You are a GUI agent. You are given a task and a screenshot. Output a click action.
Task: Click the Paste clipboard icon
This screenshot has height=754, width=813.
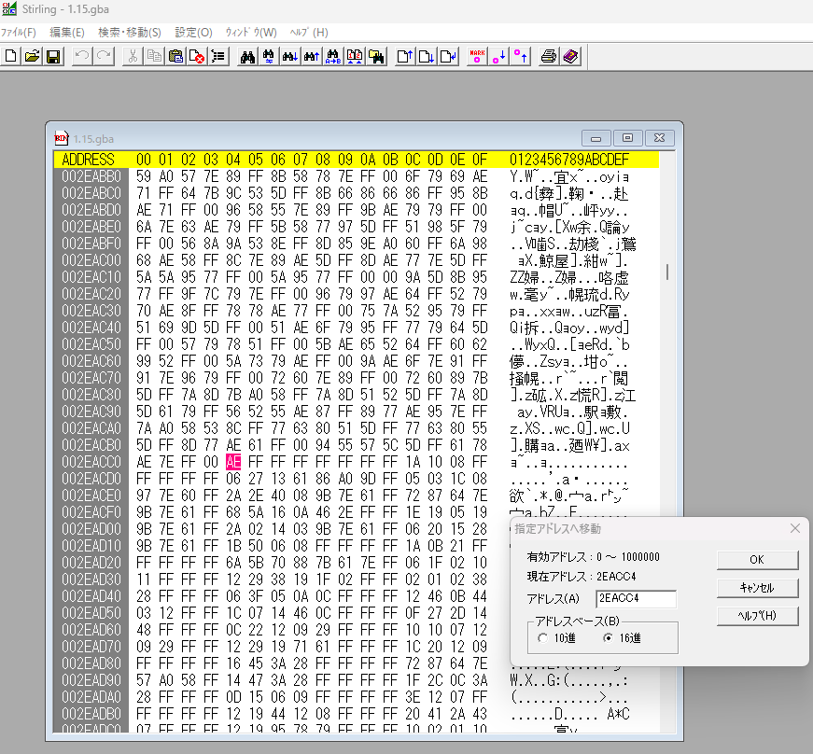[x=175, y=56]
